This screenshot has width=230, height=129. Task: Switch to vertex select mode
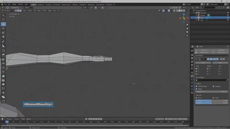[16, 11]
